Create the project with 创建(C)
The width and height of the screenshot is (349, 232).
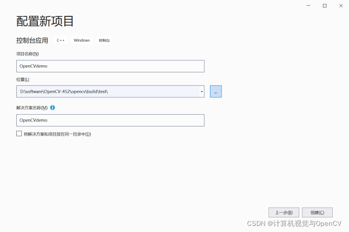(317, 213)
